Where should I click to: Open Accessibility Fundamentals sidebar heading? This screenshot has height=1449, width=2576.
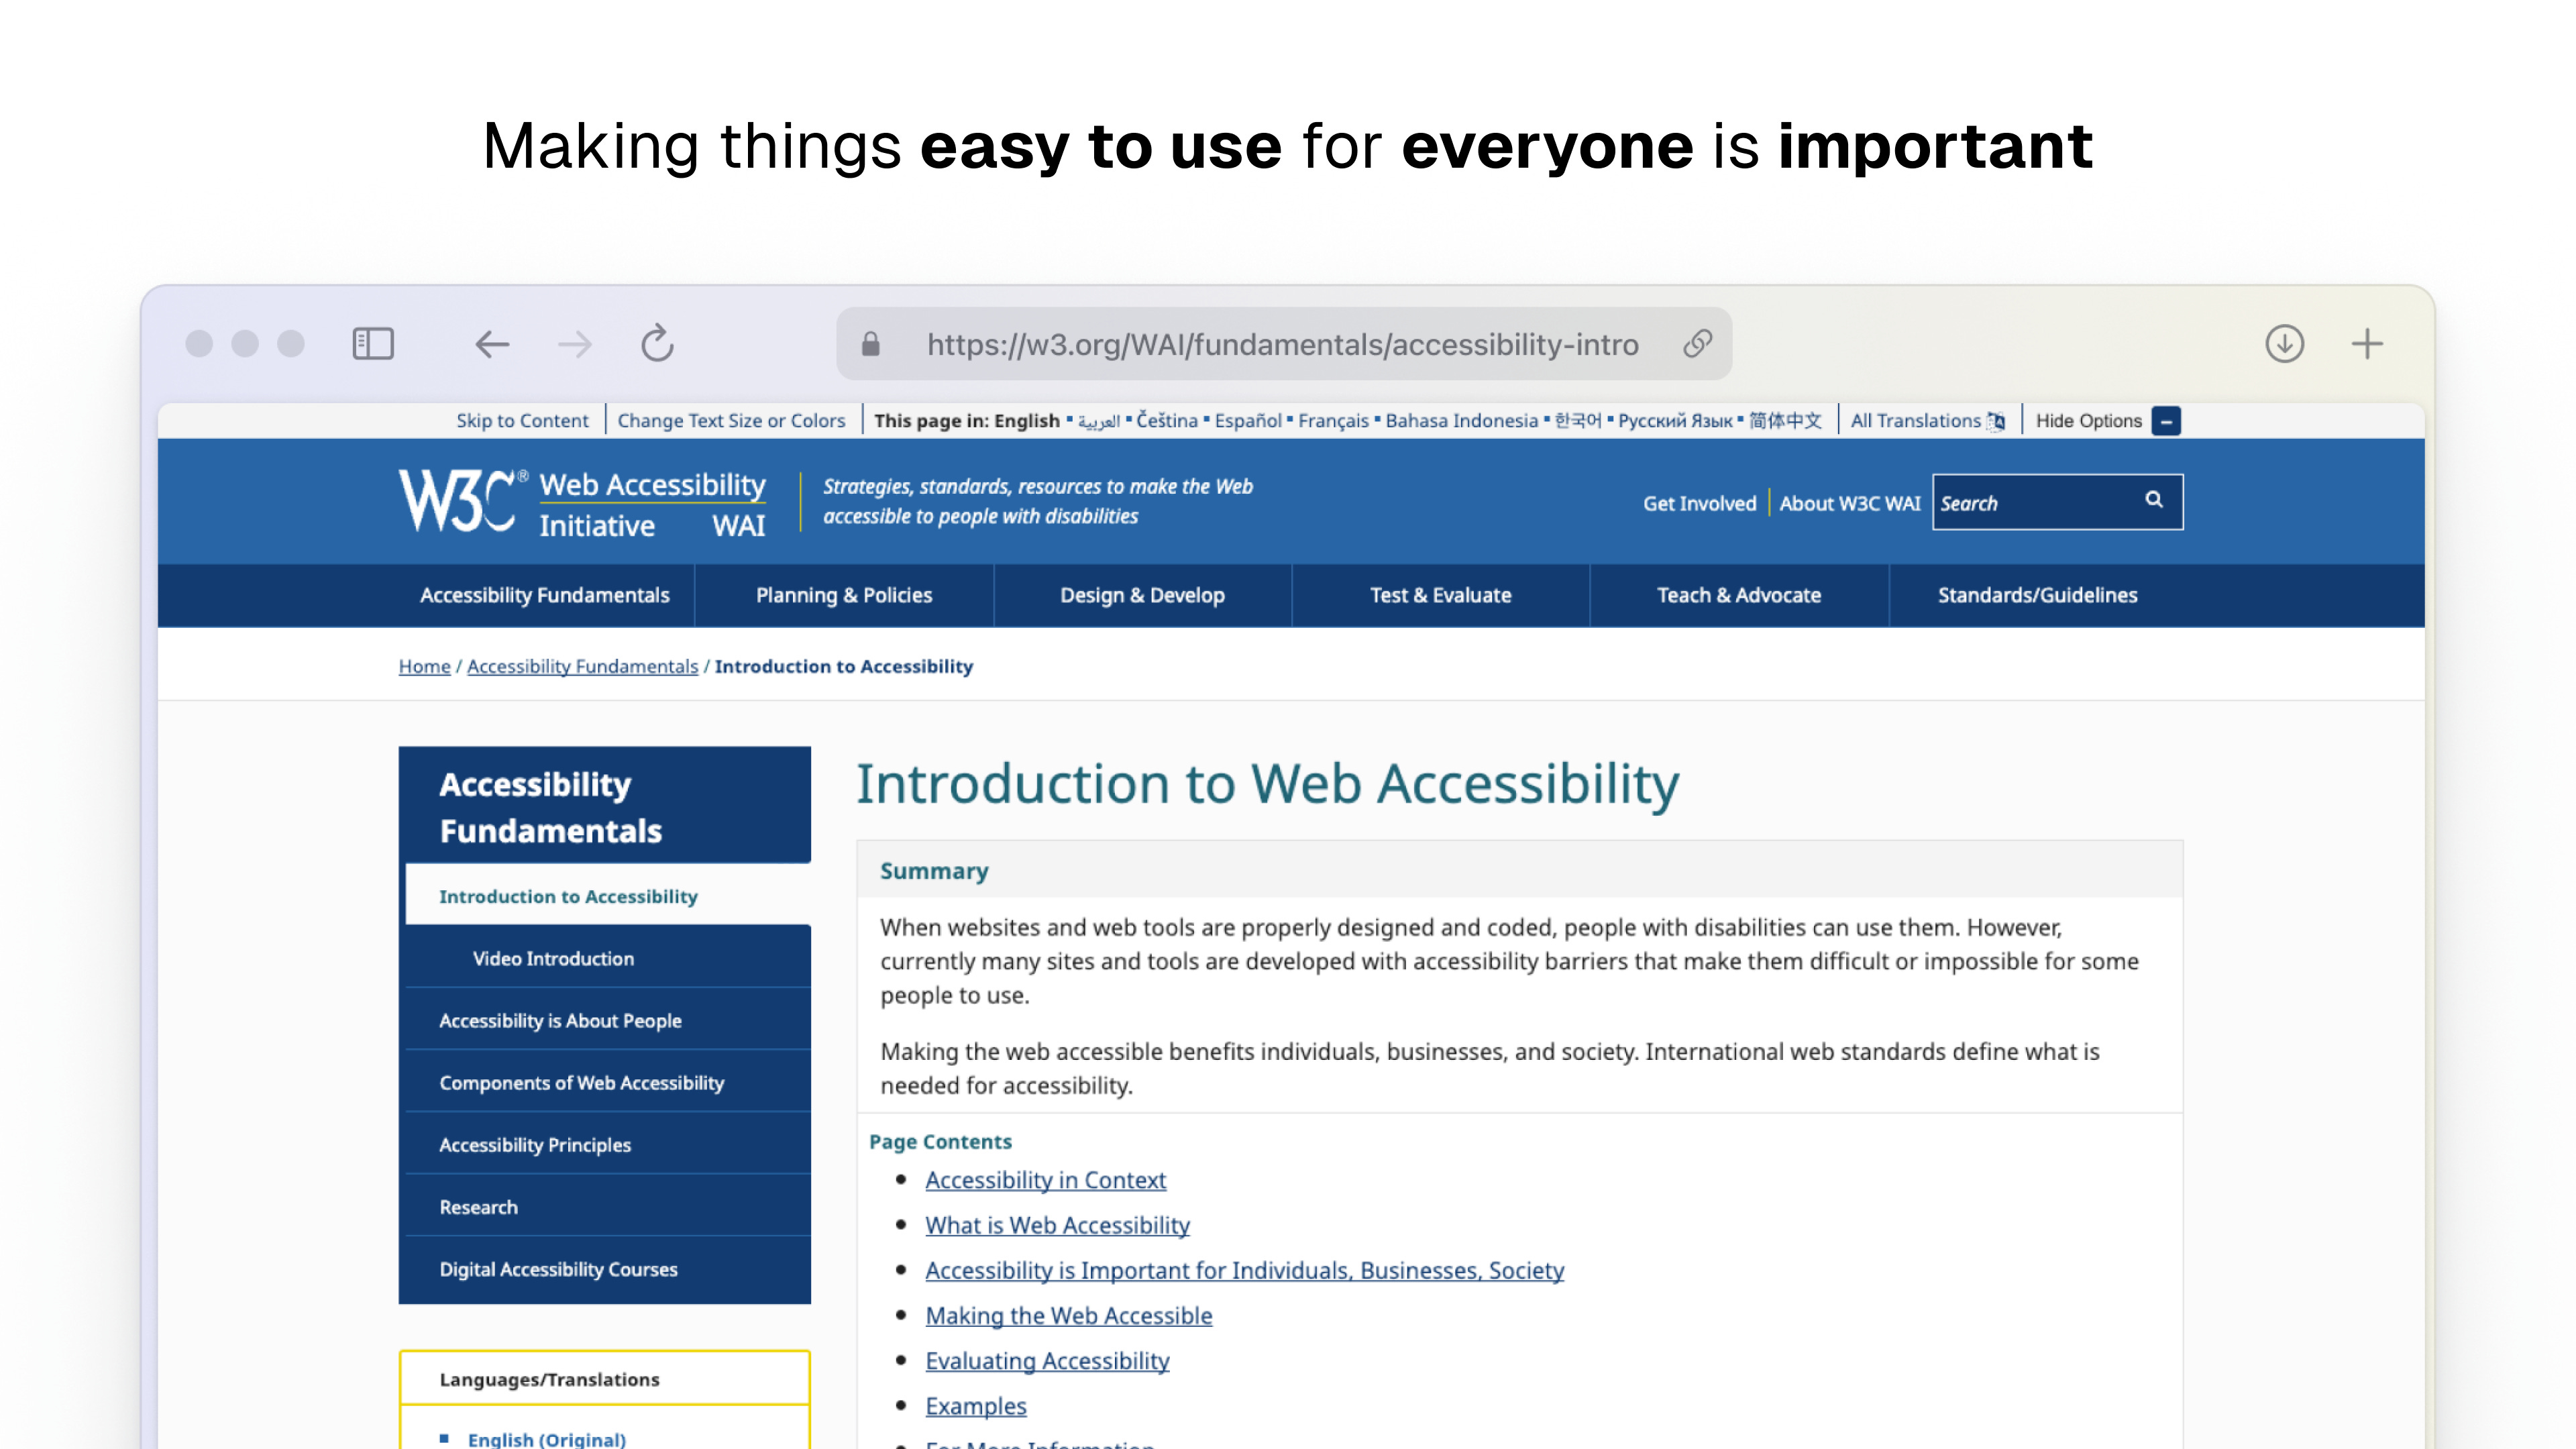[x=604, y=807]
